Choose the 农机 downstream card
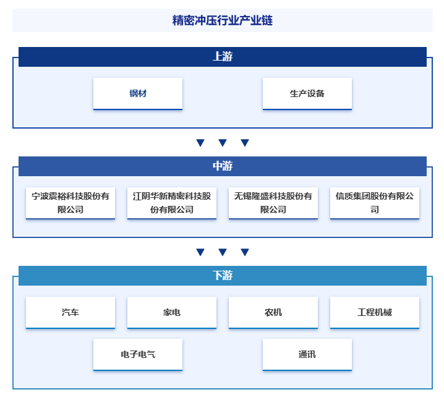The image size is (444, 400). click(273, 312)
